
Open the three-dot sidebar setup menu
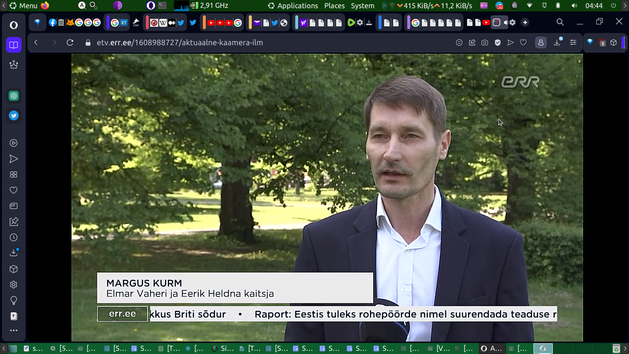[14, 330]
